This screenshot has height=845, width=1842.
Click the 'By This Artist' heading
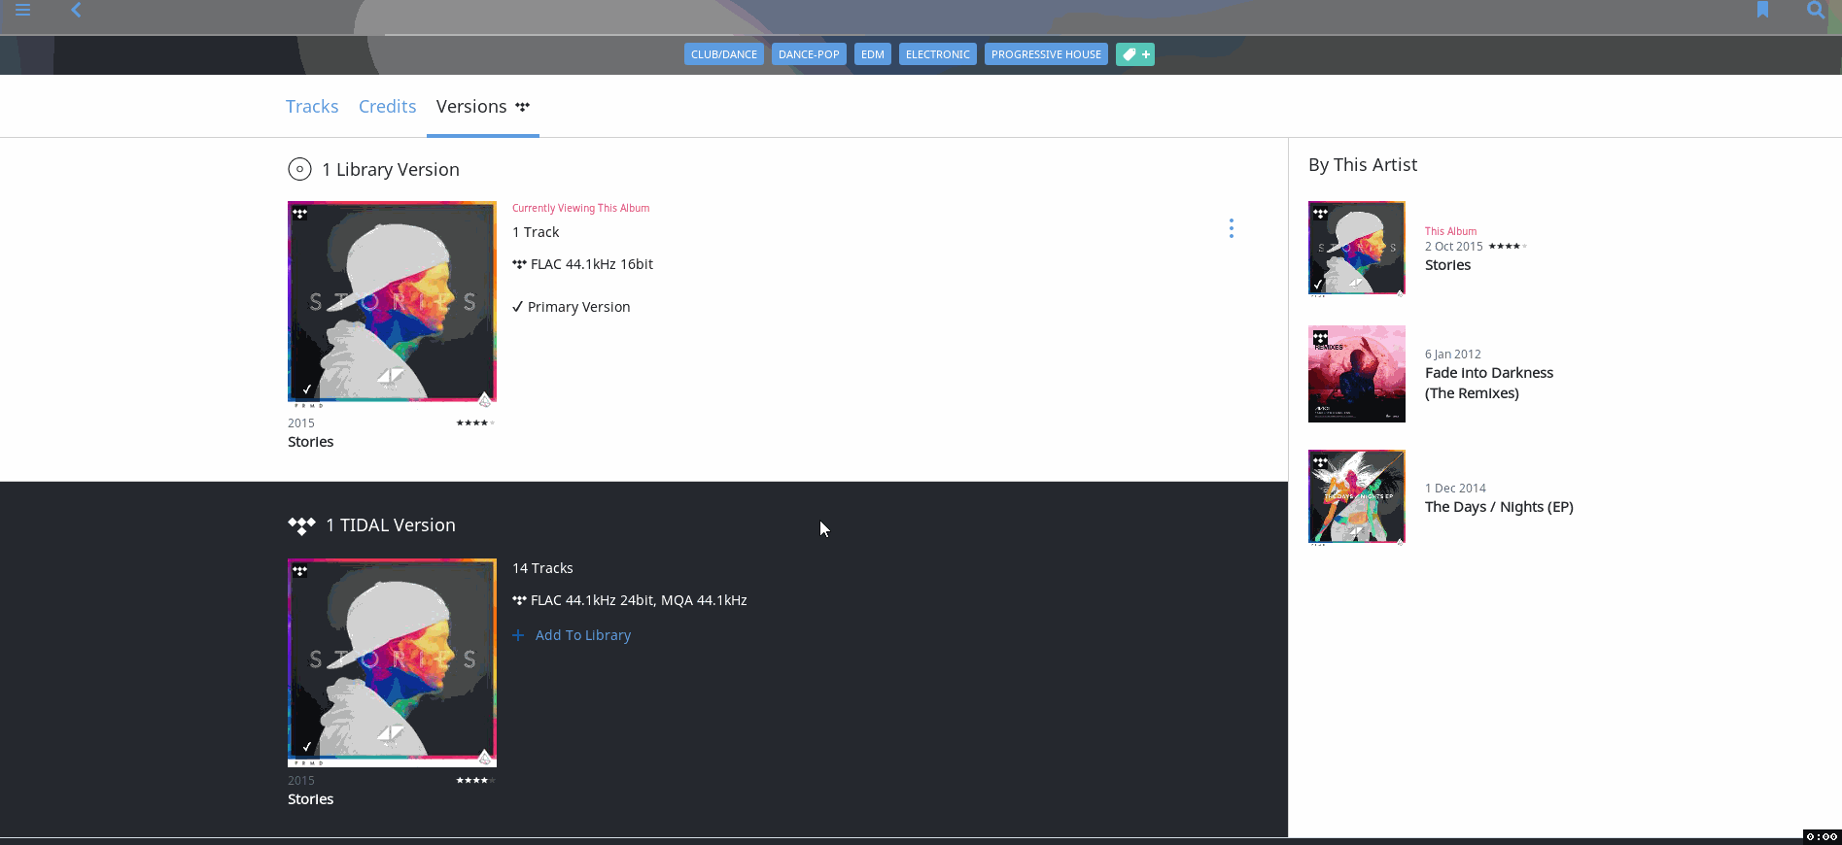[x=1363, y=165]
